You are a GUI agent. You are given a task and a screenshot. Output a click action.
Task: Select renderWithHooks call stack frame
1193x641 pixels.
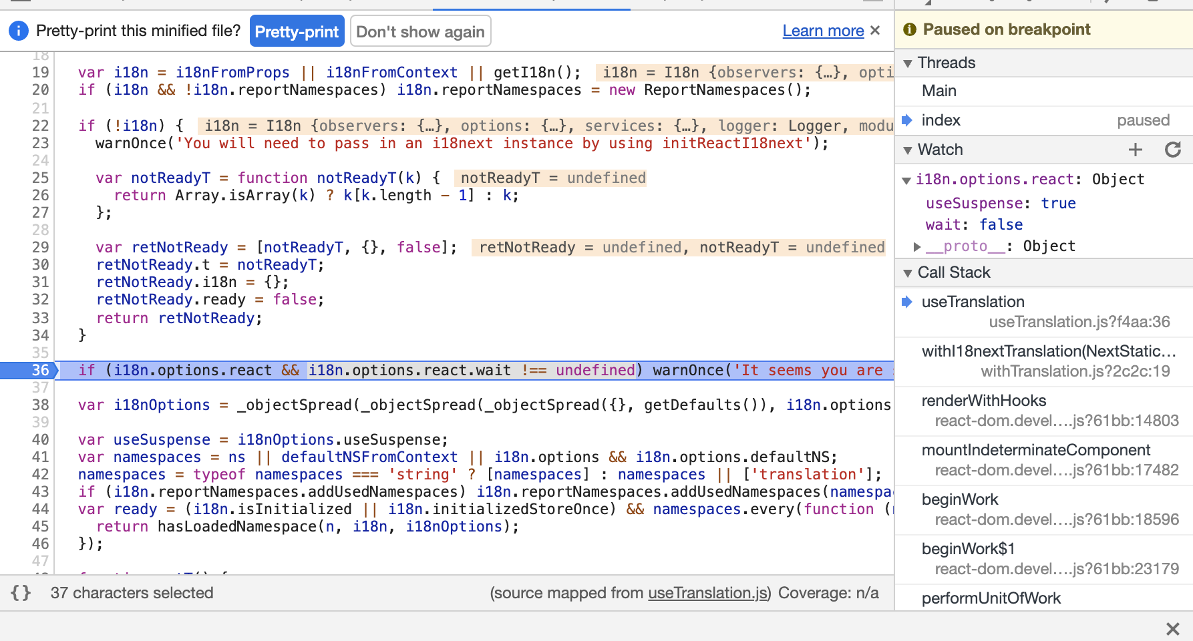point(1044,411)
